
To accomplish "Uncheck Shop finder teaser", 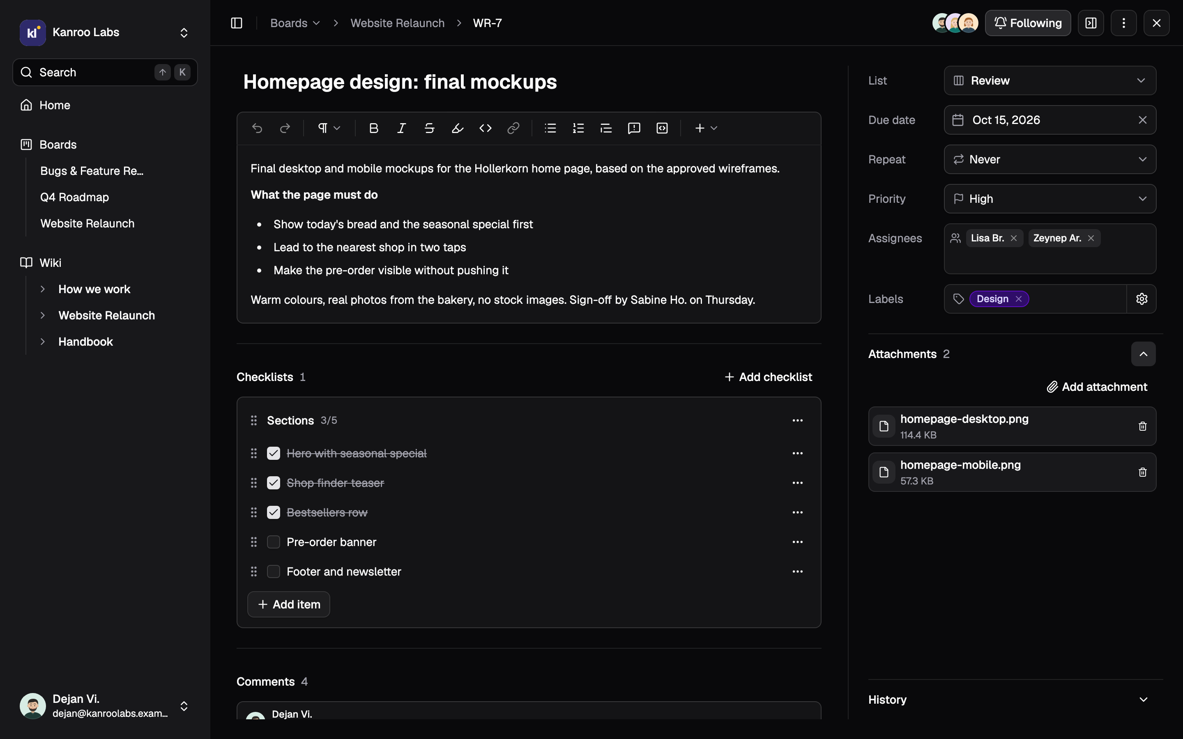I will click(273, 483).
